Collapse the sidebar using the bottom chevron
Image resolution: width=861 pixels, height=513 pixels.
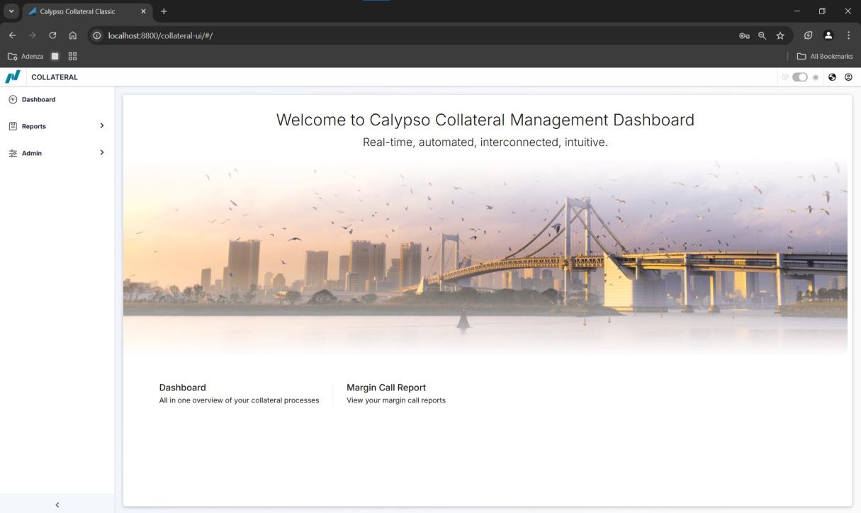[x=57, y=504]
